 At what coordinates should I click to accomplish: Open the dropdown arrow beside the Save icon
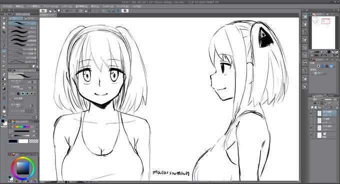pos(62,10)
